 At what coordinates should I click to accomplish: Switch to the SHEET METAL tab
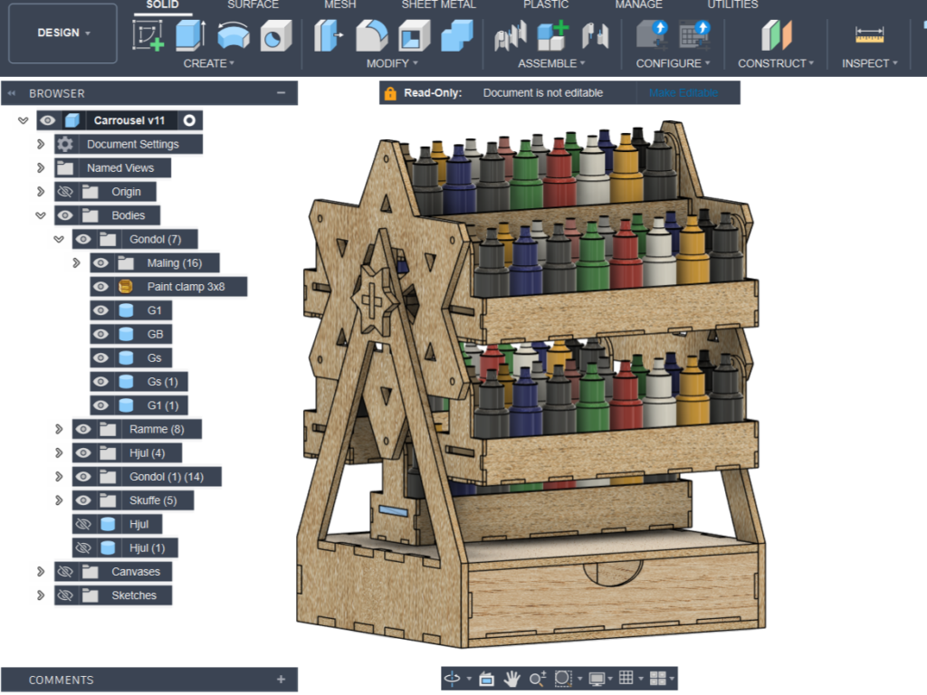[438, 5]
